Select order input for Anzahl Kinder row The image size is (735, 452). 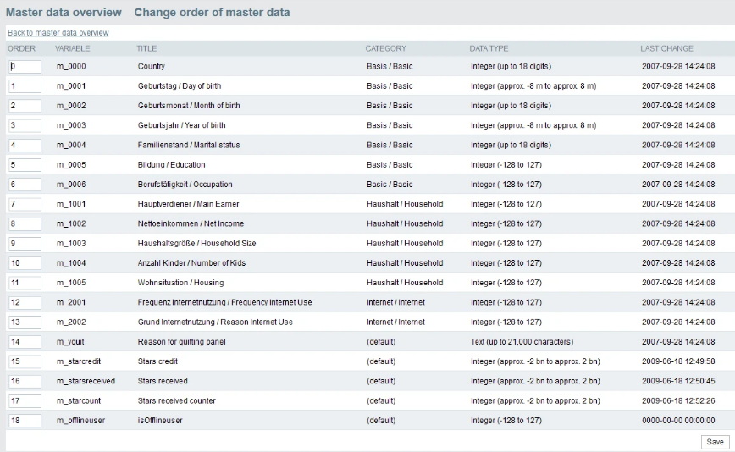pyautogui.click(x=25, y=263)
